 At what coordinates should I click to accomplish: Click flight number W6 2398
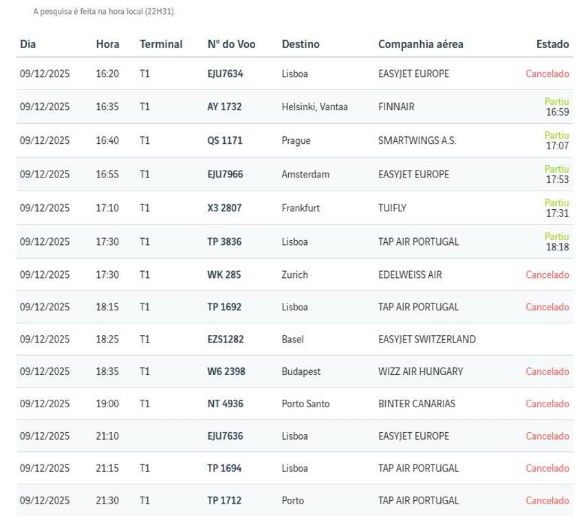(226, 372)
